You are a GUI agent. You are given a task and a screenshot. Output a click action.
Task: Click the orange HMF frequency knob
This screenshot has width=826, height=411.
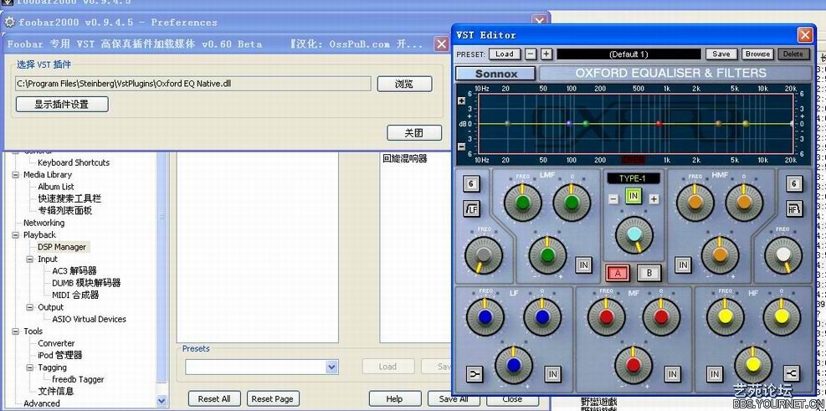pyautogui.click(x=695, y=203)
